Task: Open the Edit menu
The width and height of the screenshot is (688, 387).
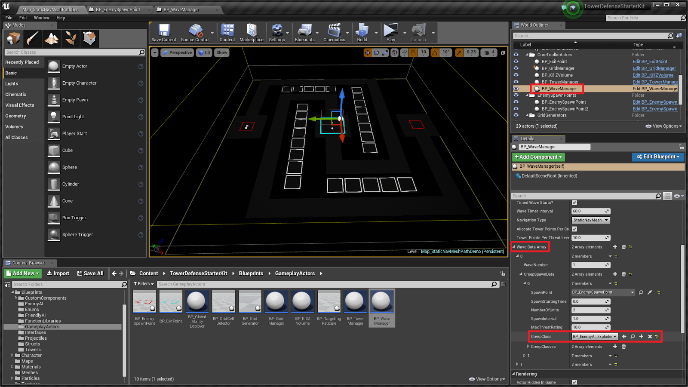Action: 23,18
